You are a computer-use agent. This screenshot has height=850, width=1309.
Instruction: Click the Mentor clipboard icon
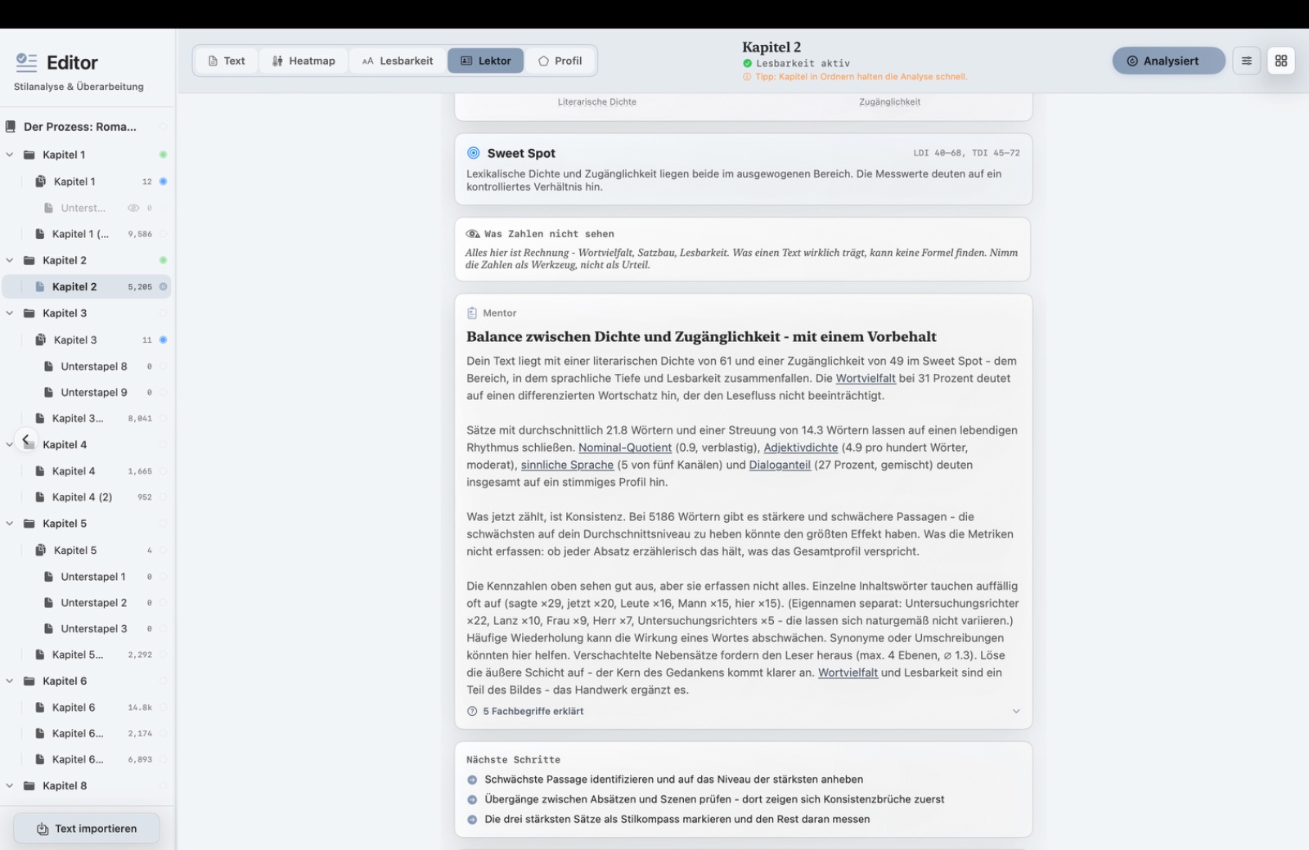[472, 313]
